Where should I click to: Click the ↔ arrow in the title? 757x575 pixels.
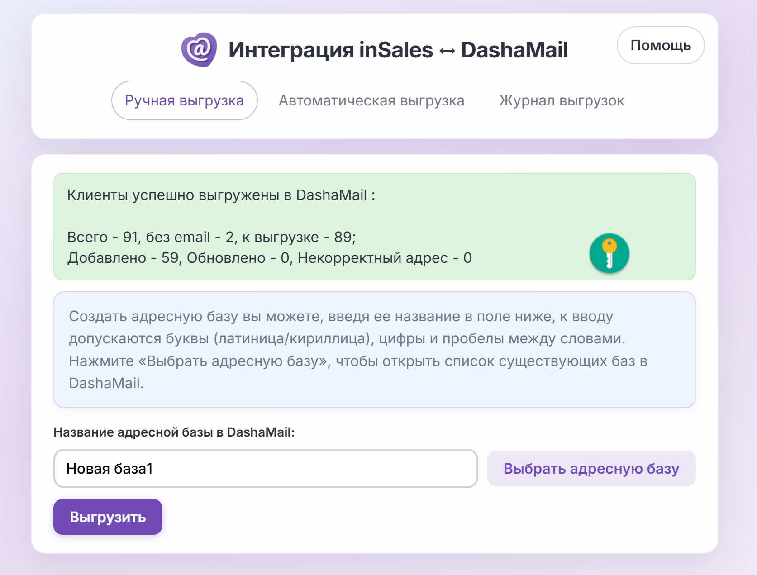point(447,51)
